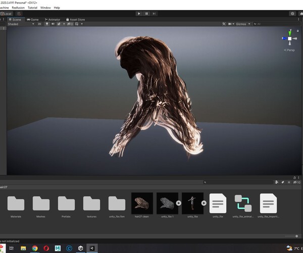Toggle scene audio speaker icon
This screenshot has width=303, height=253.
click(53, 24)
